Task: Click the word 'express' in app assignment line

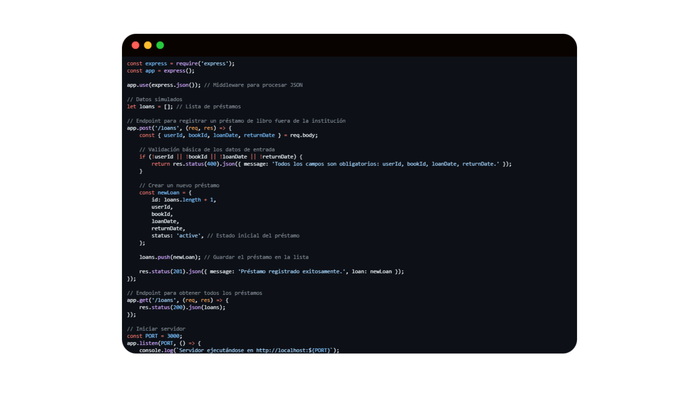Action: coord(174,71)
